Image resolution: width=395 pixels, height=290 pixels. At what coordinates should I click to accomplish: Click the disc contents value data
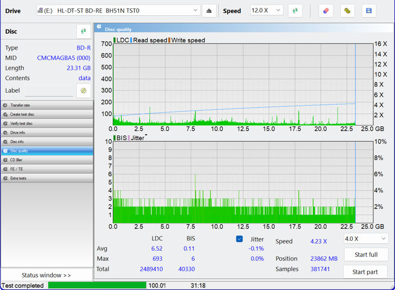click(85, 78)
